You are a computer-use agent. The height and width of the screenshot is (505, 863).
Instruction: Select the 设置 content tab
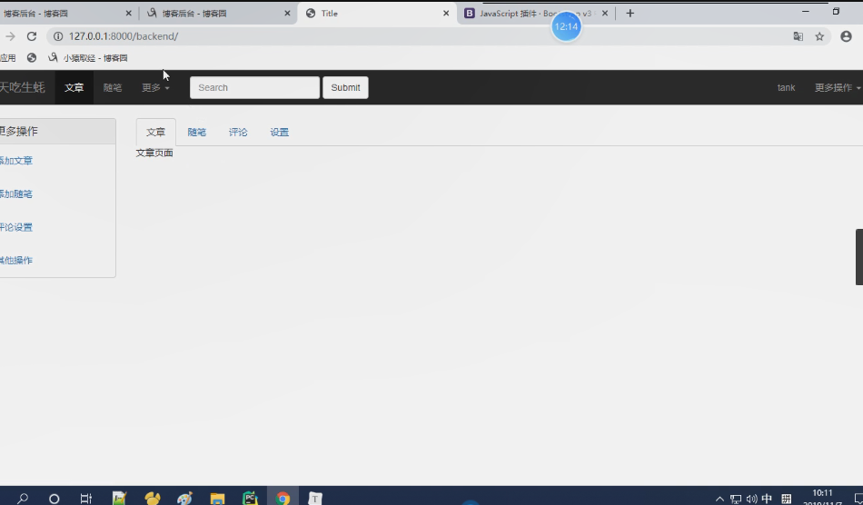tap(280, 132)
